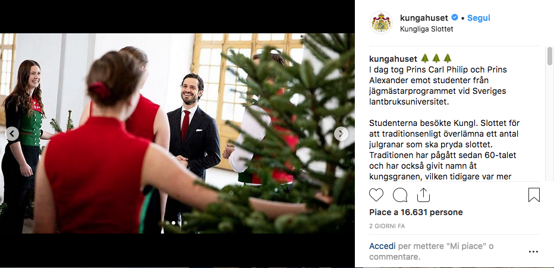Screen dimensions: 554x268
Task: Follow the account via Segui
Action: tap(479, 18)
